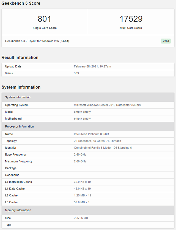Image resolution: width=176 pixels, height=230 pixels.
Task: Select the 255.66 GB memory value
Action: (81, 218)
